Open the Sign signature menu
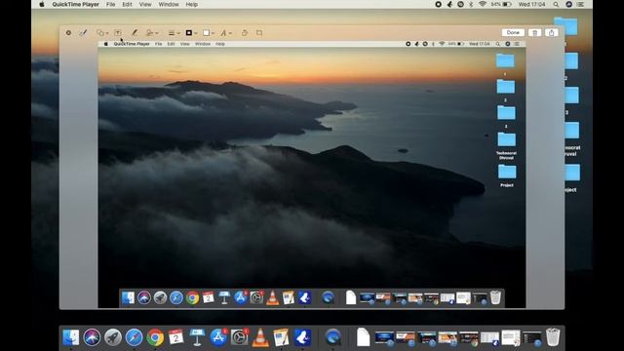Screen dimensions: 624x351 point(152,33)
